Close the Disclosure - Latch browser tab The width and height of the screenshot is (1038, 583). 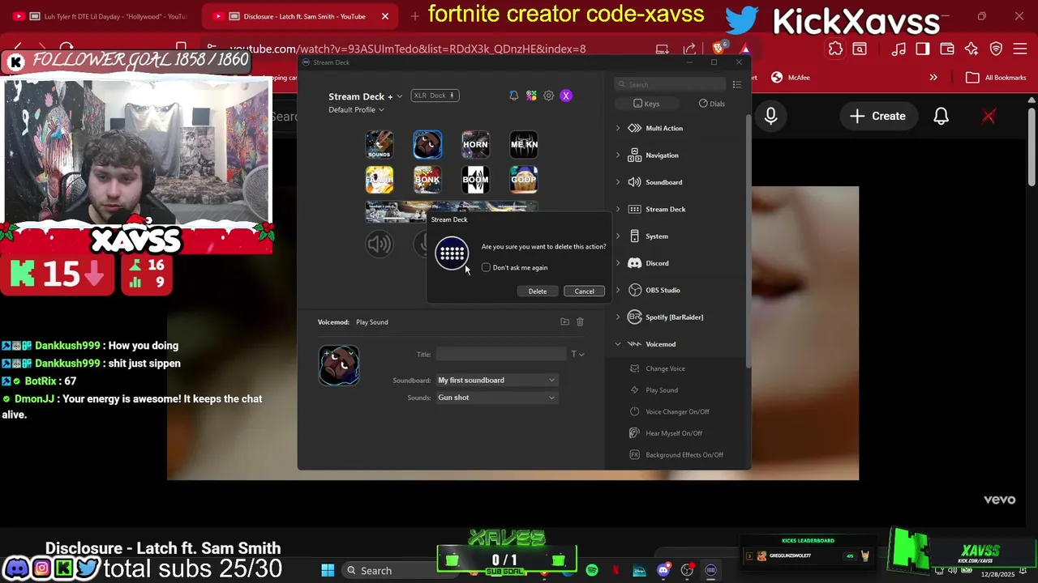point(385,16)
